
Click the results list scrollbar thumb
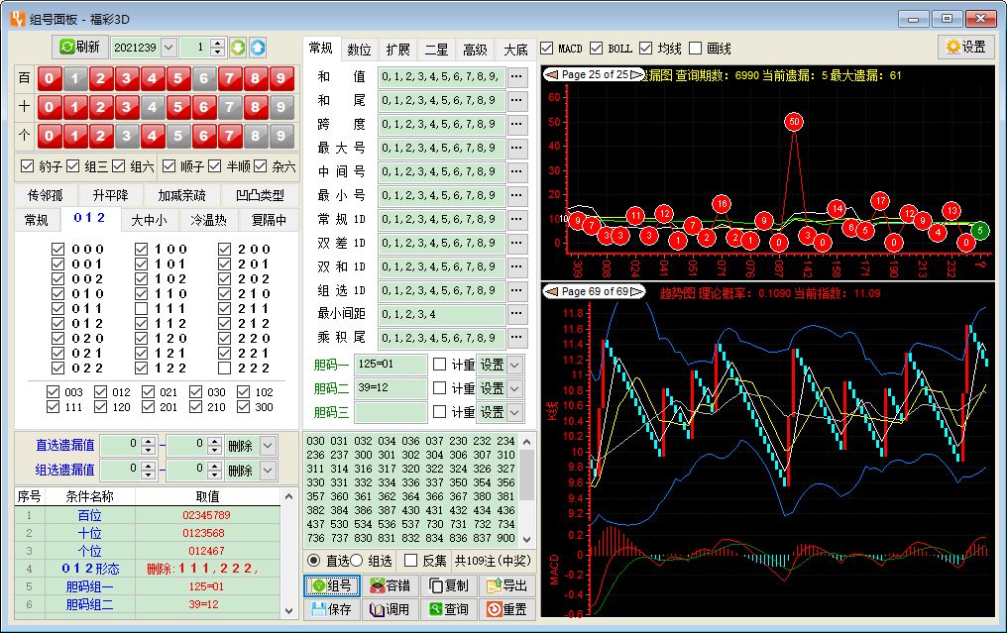(526, 474)
